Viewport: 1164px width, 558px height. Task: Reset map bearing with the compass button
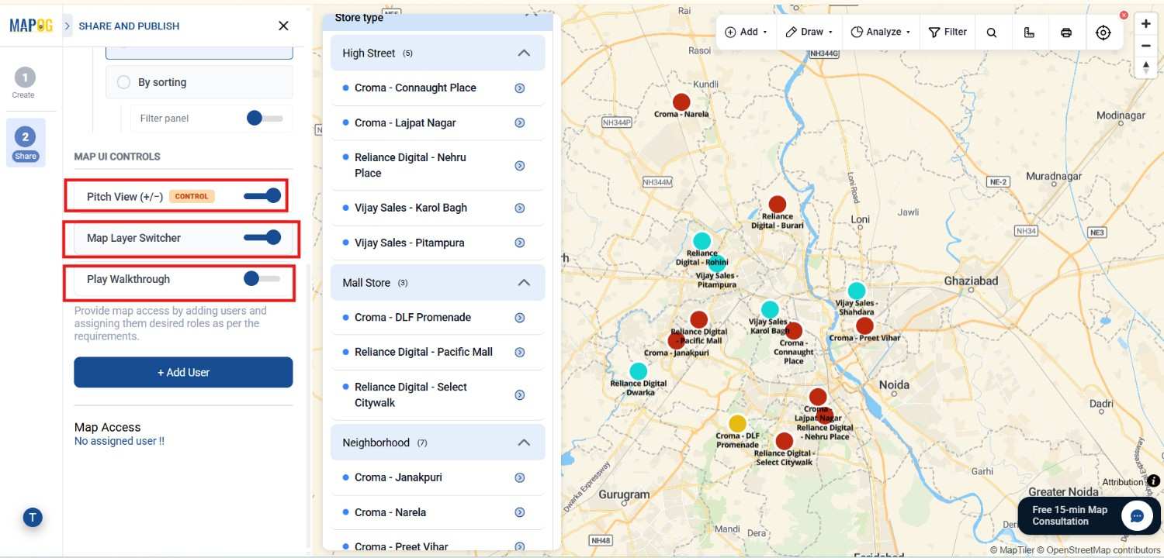point(1146,67)
